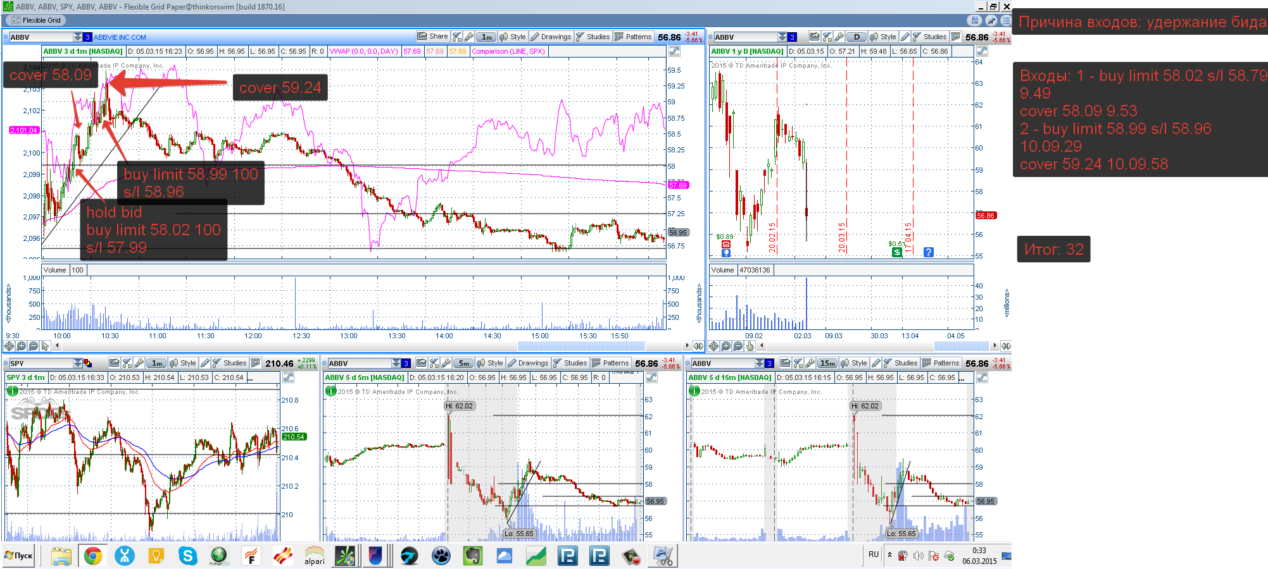1268x569 pixels.
Task: Open Skype from the taskbar
Action: [x=187, y=556]
